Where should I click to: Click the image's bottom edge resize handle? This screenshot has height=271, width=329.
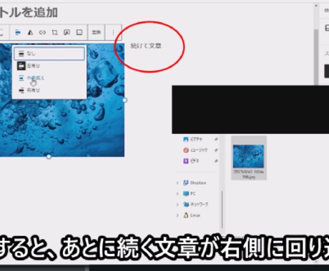49,157
